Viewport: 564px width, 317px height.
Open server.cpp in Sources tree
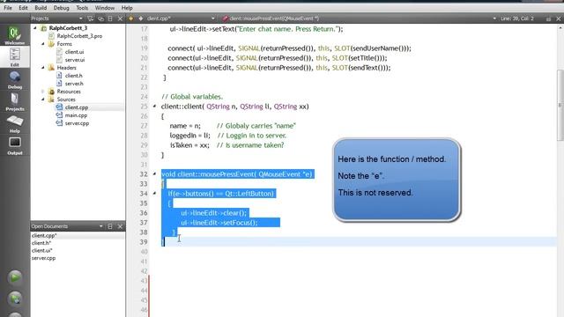coord(77,123)
